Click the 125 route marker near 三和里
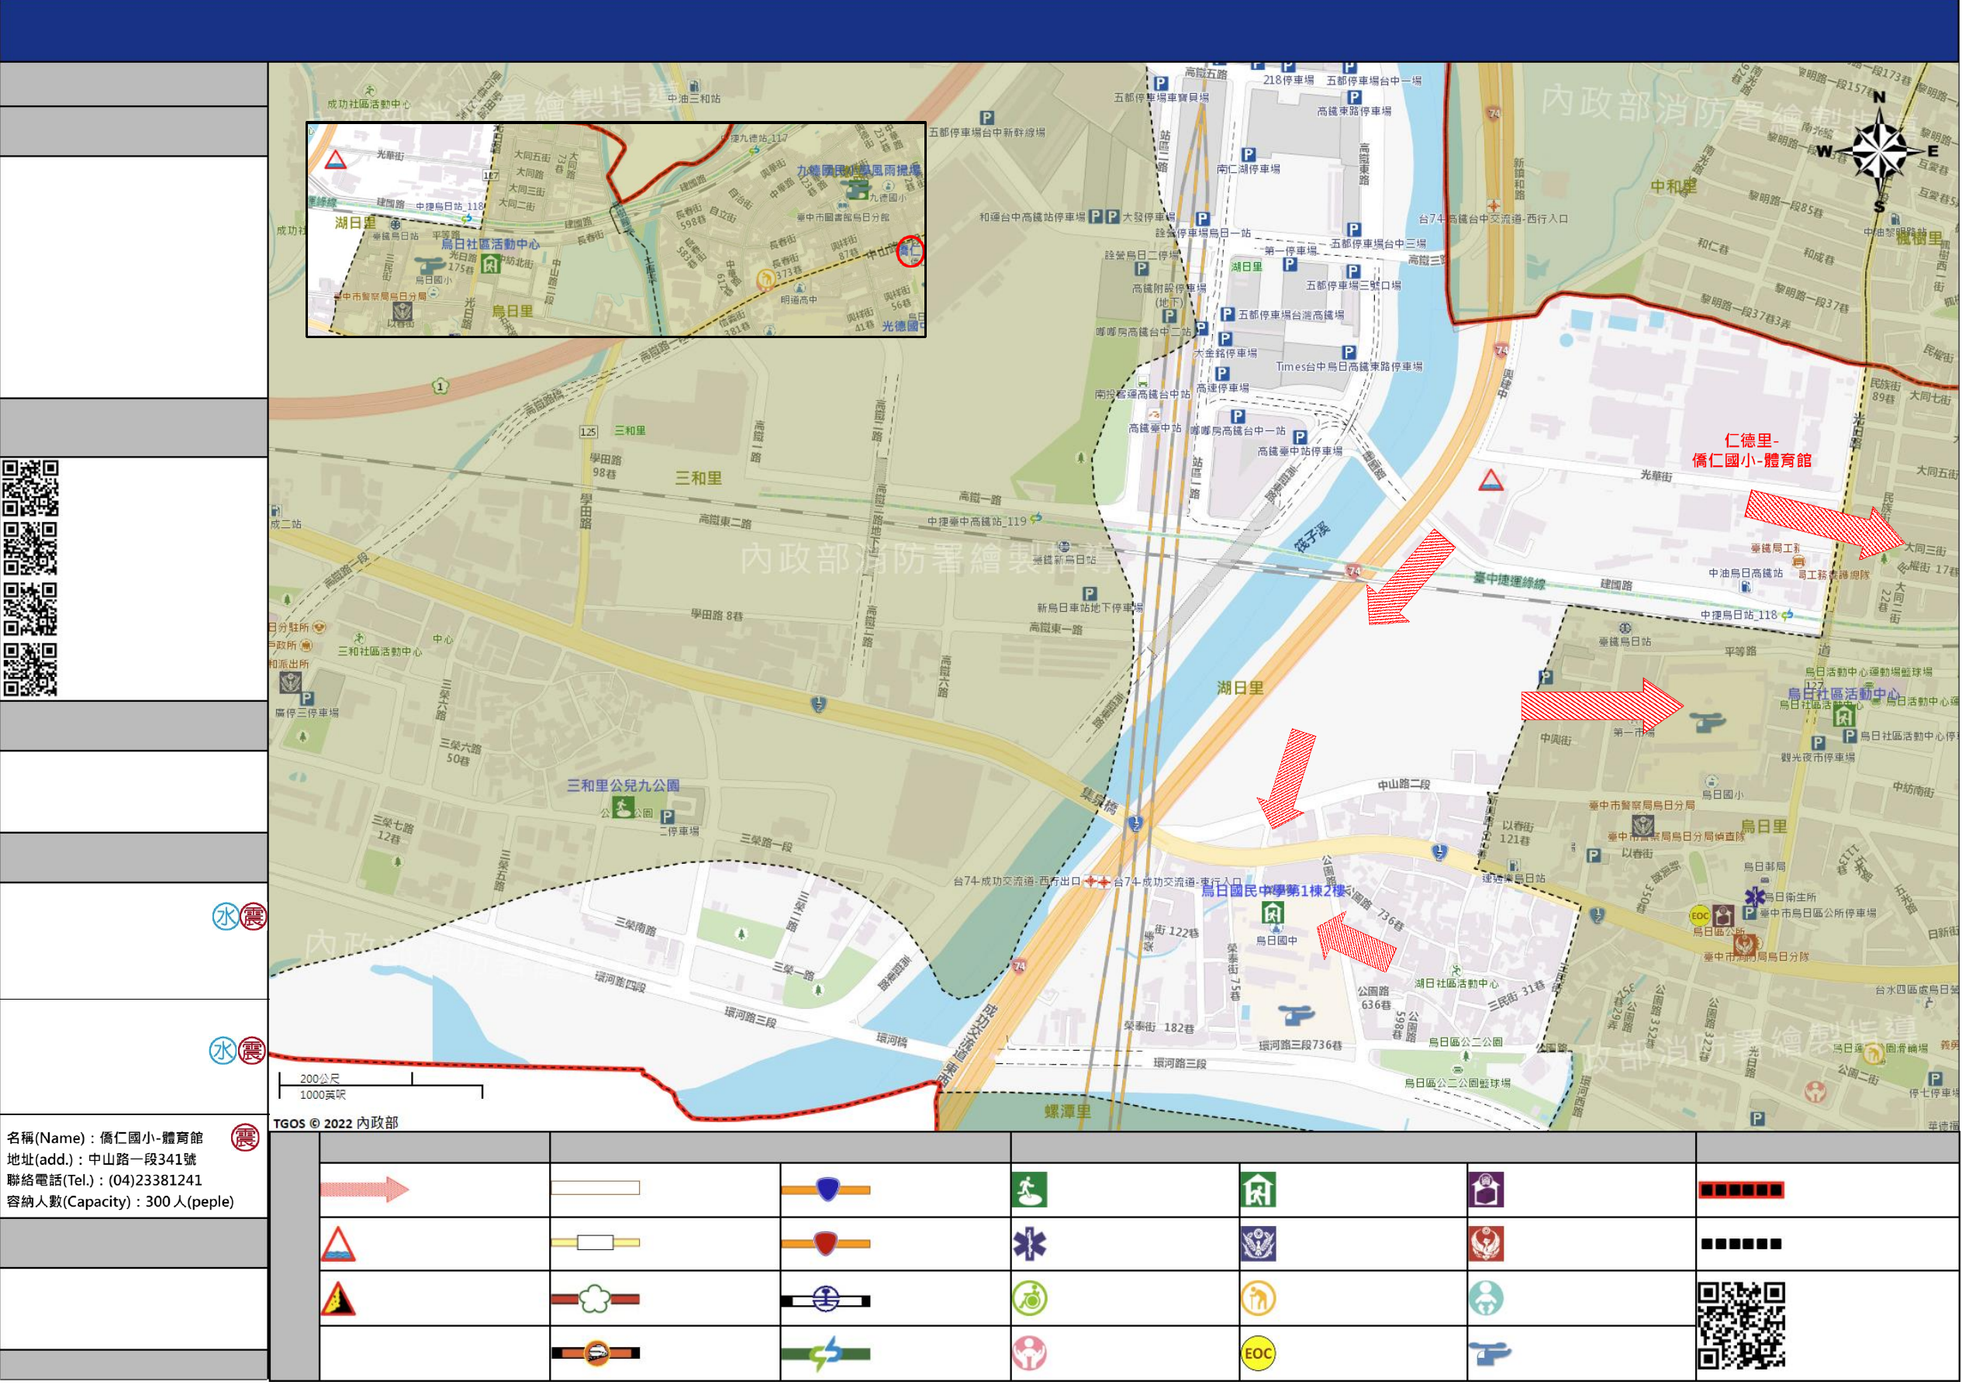Viewport: 1962px width, 1385px height. (x=589, y=433)
